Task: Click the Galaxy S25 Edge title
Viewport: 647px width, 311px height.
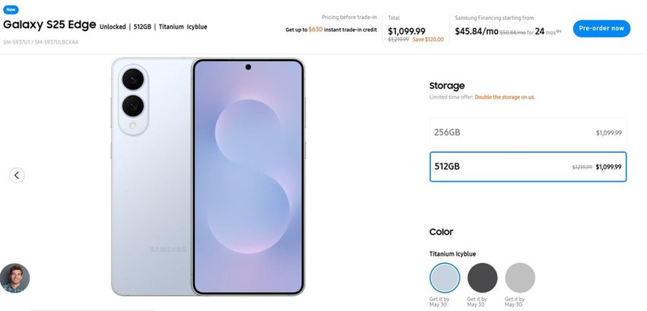Action: [x=49, y=26]
